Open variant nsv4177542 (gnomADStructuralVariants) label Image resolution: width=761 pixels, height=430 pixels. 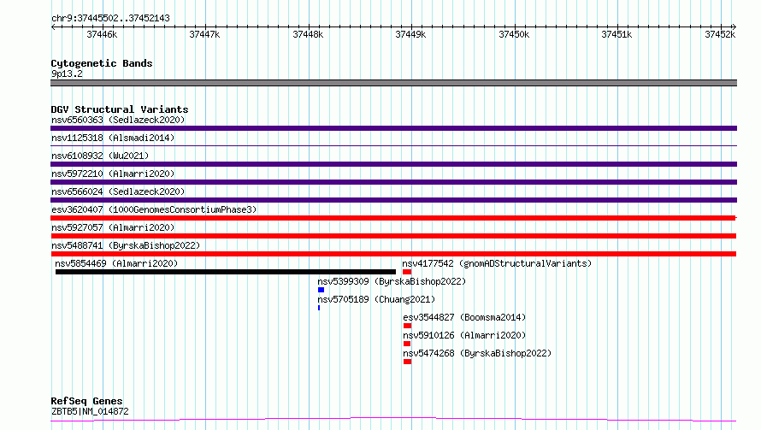[x=497, y=263]
